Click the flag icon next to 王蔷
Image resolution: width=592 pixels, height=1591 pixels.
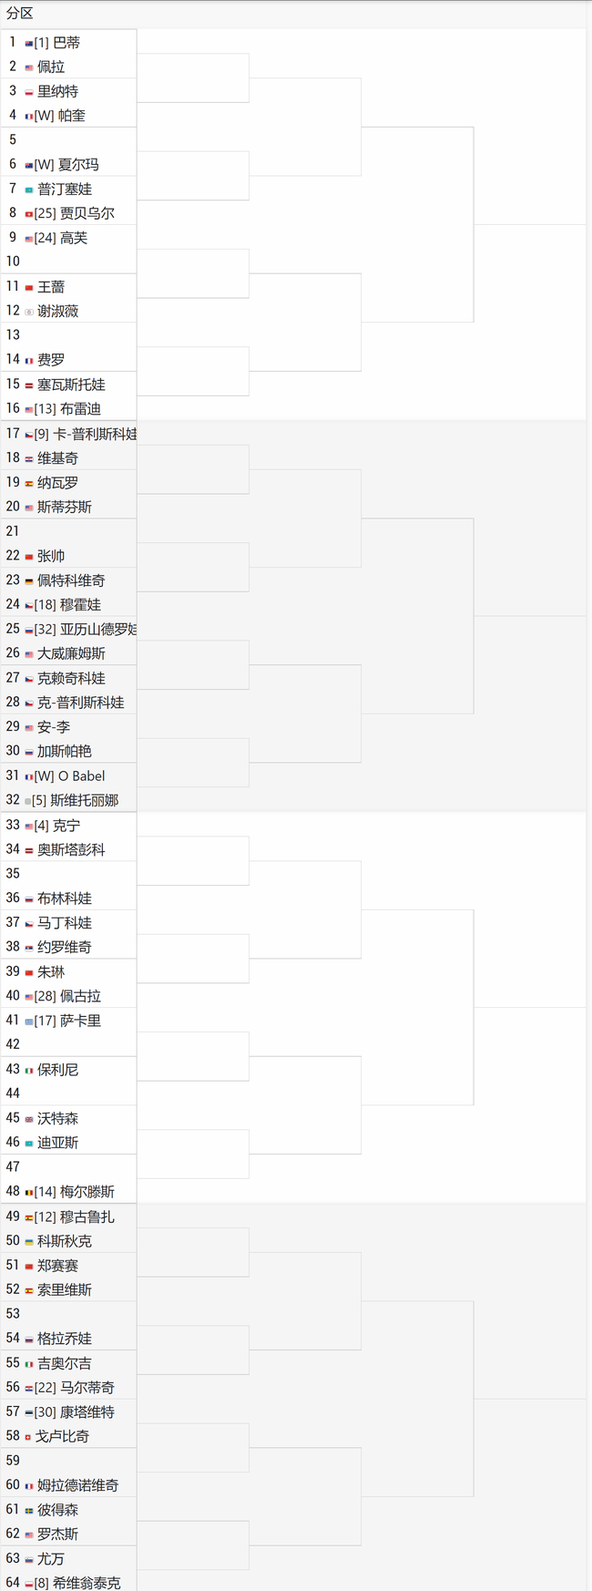pos(29,287)
